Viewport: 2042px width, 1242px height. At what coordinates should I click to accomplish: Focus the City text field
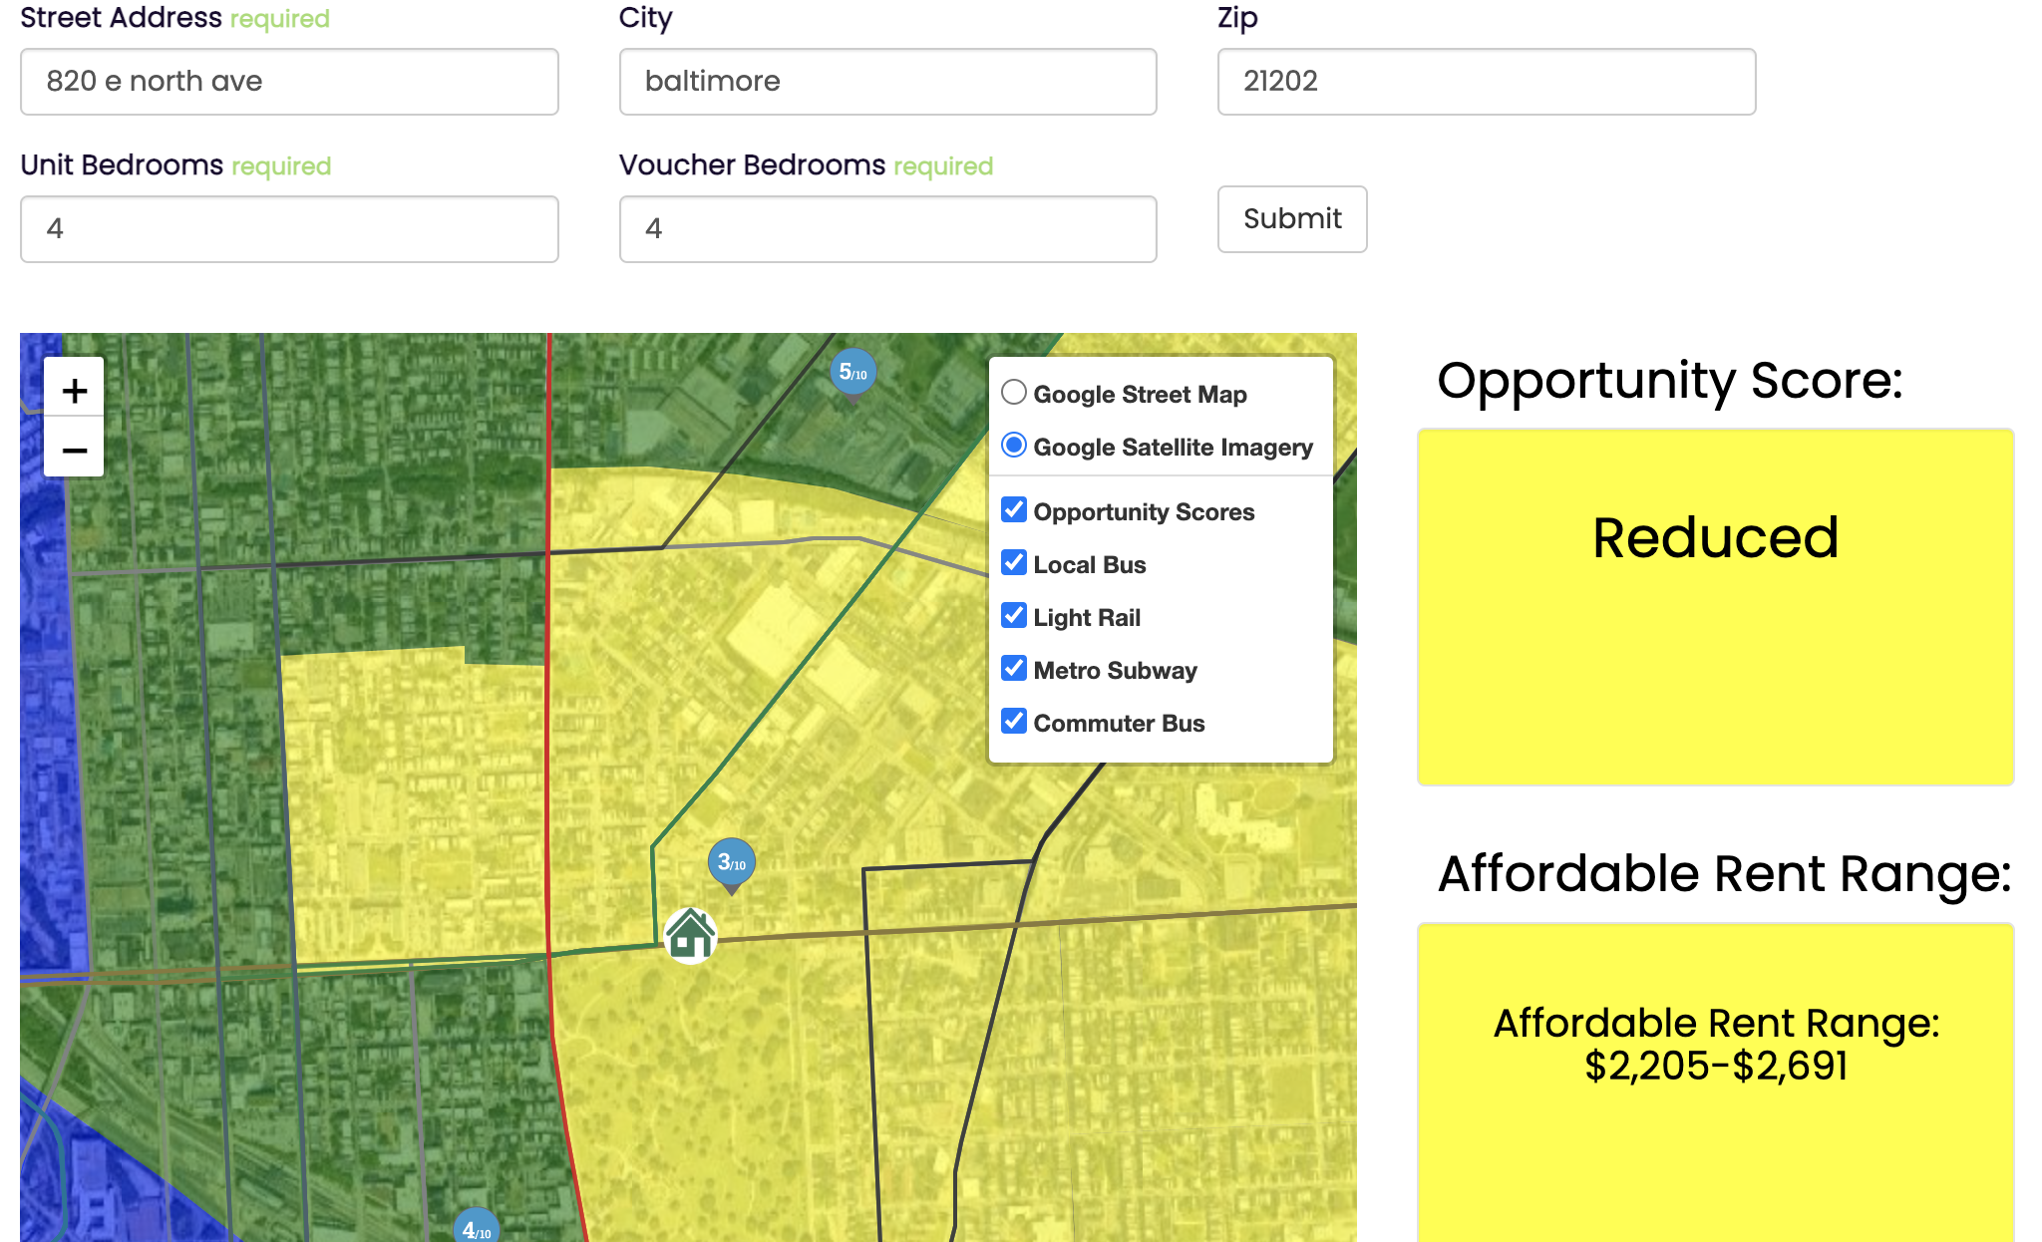[887, 82]
